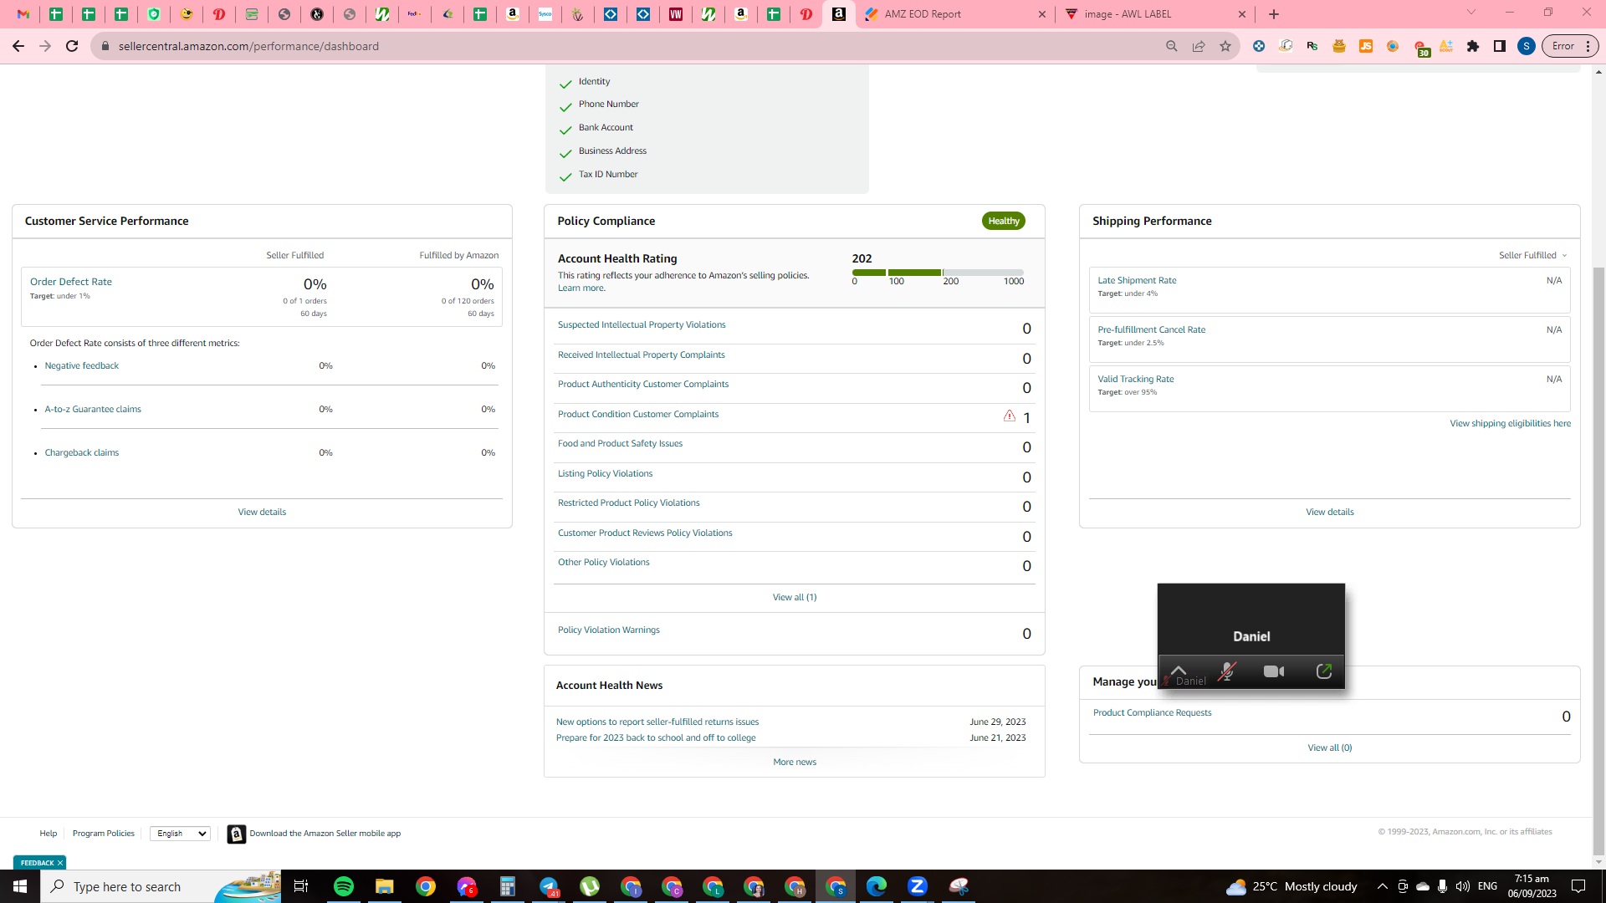Viewport: 1606px width, 903px height.
Task: Open Telegram from the taskbar
Action: click(549, 886)
